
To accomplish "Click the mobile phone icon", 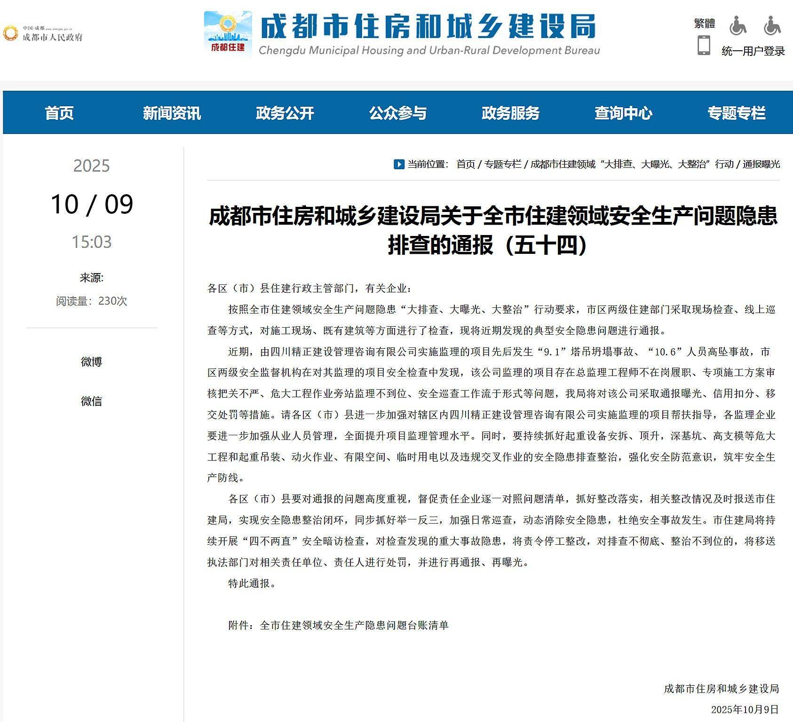I will [704, 46].
